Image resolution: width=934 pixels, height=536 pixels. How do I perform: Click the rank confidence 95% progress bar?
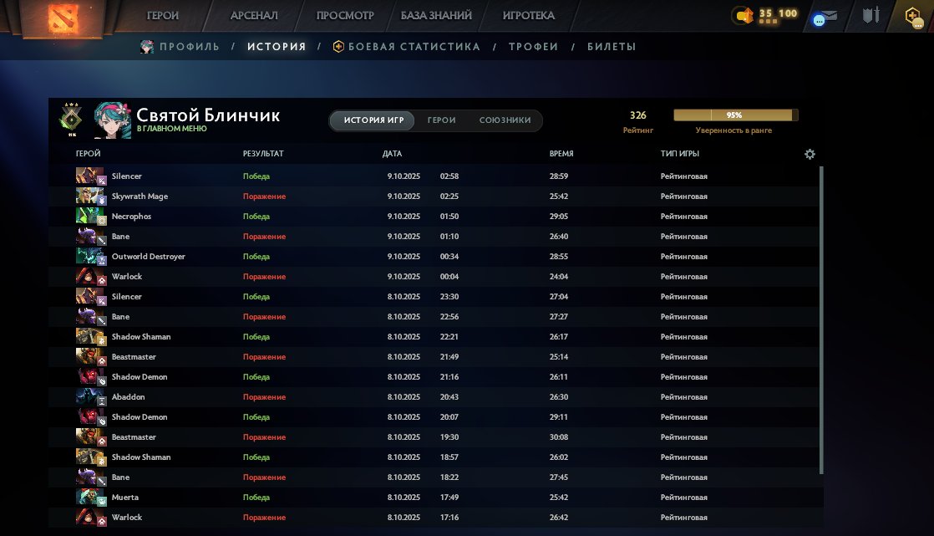(735, 115)
